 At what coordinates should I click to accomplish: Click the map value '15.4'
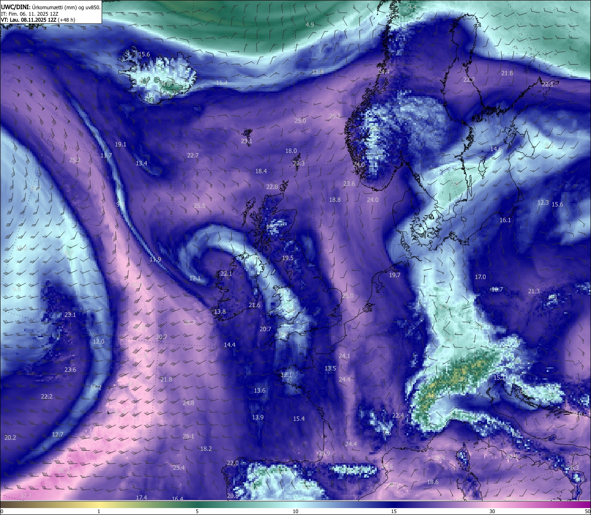click(x=299, y=418)
